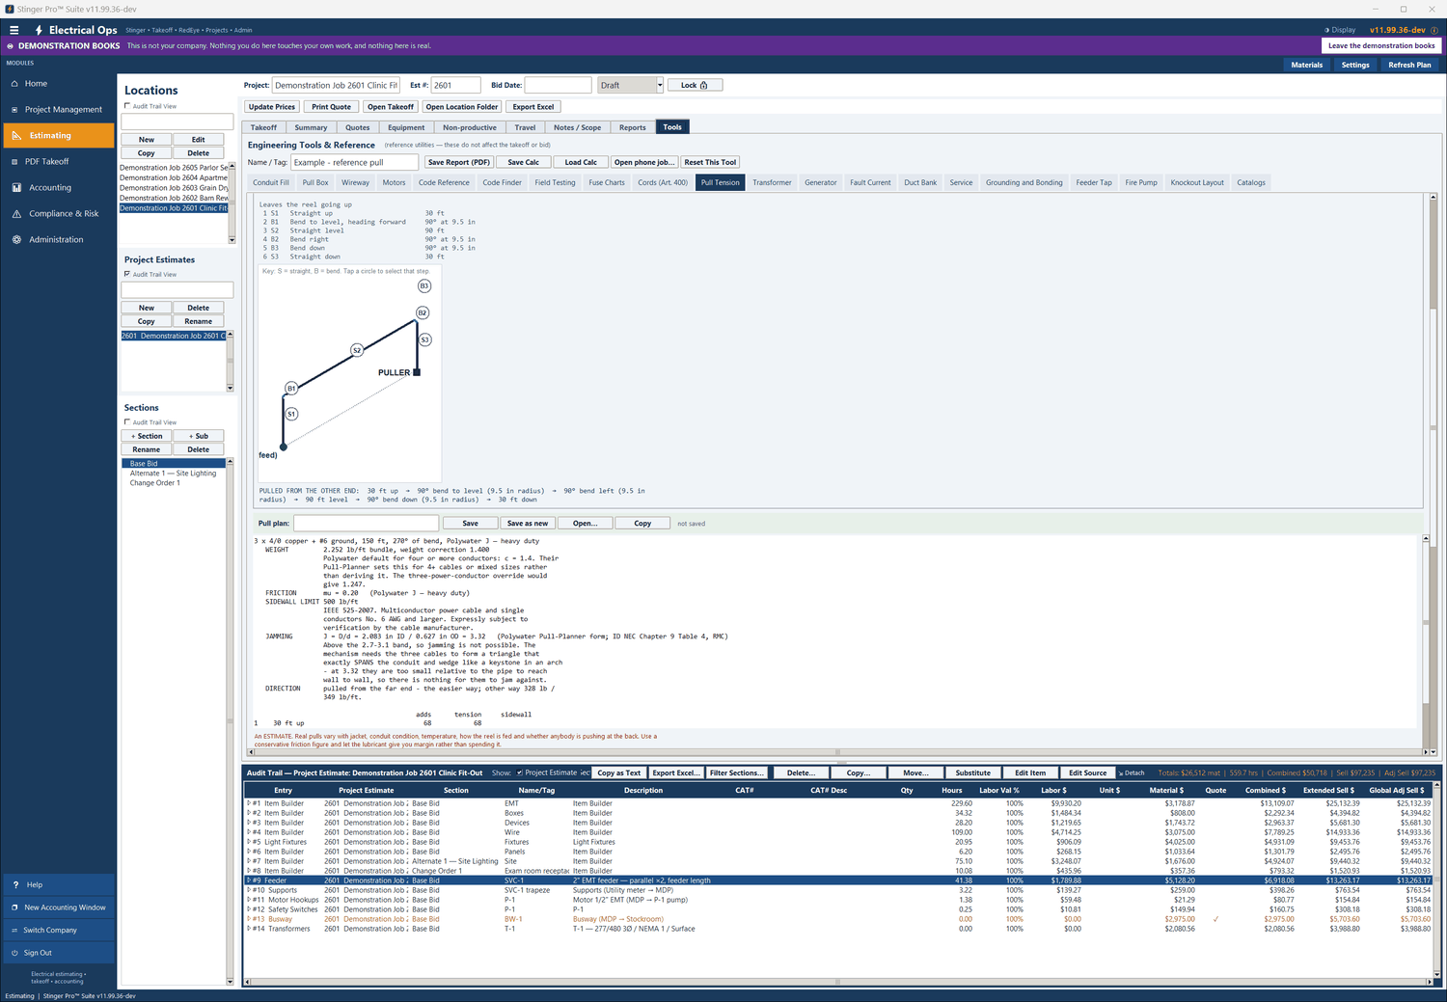Click the Switch Company arrows icon
Viewport: 1447px width, 1002px height.
14,931
